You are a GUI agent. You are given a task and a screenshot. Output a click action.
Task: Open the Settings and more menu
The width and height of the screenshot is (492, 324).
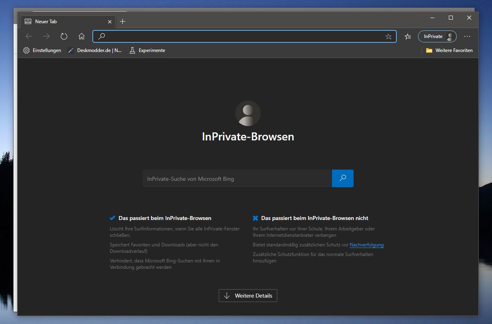[x=467, y=36]
